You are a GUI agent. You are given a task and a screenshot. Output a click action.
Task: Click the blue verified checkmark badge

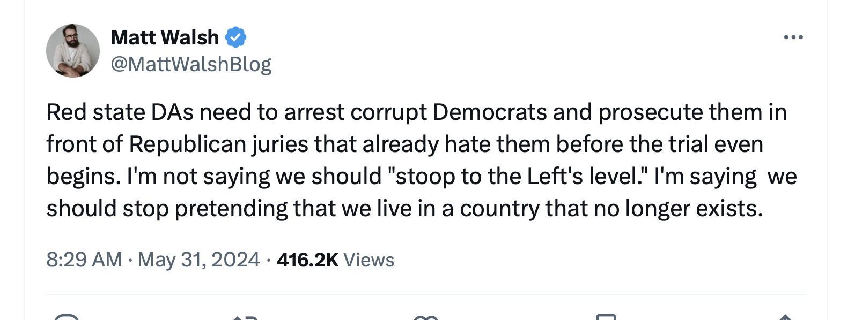(235, 37)
